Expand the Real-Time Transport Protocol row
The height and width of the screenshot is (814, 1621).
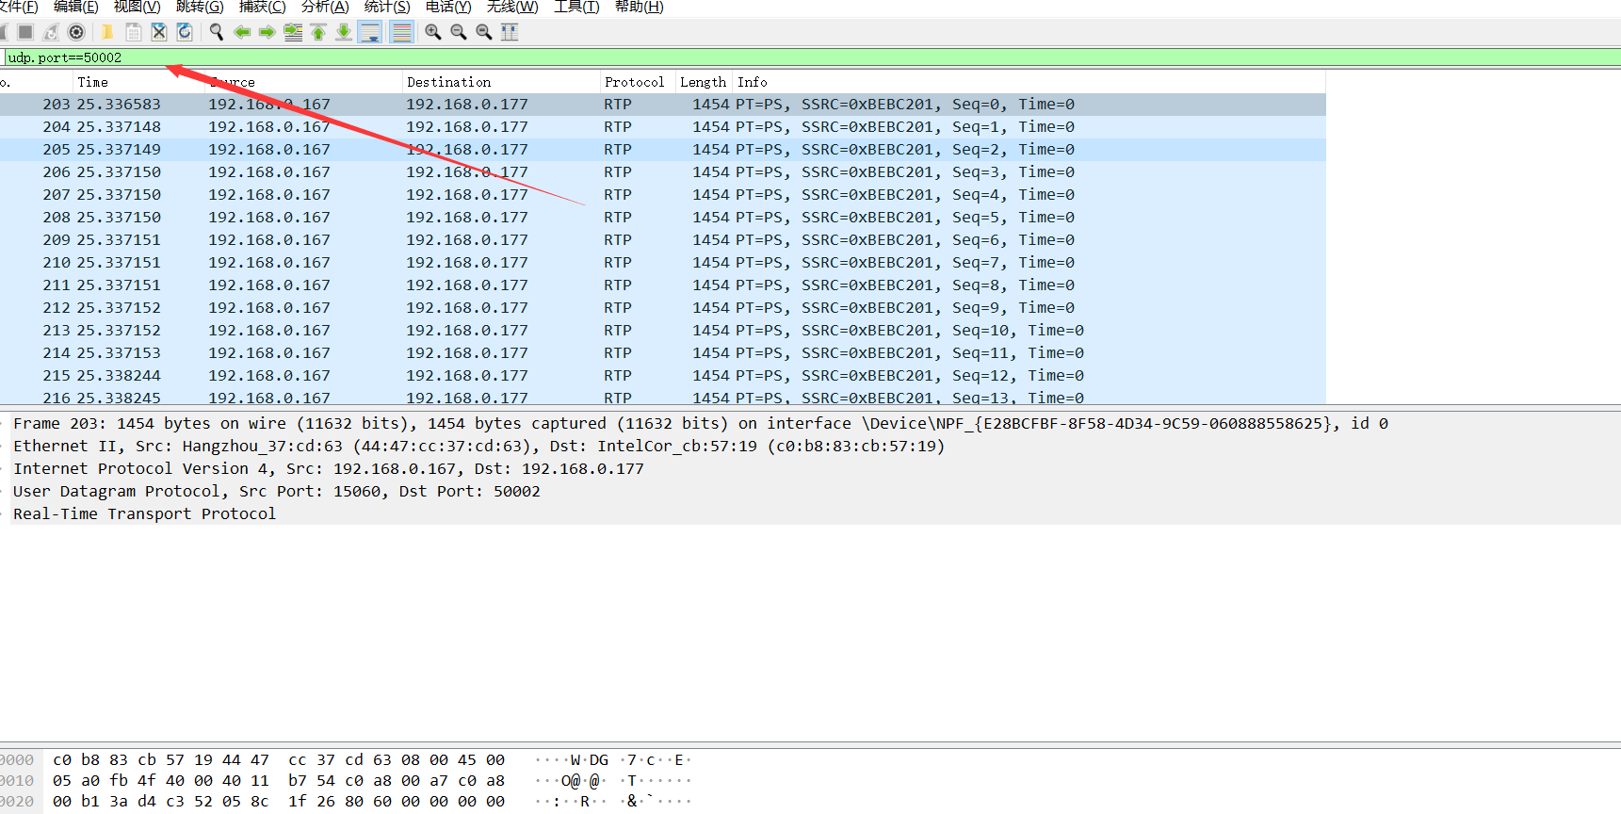point(810,514)
